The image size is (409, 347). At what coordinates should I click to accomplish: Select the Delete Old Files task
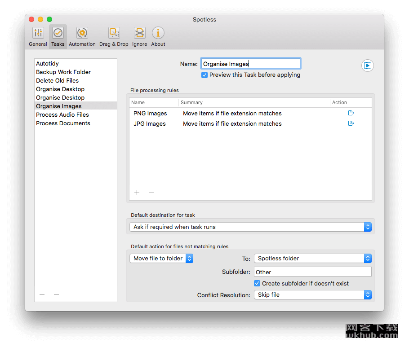click(76, 81)
